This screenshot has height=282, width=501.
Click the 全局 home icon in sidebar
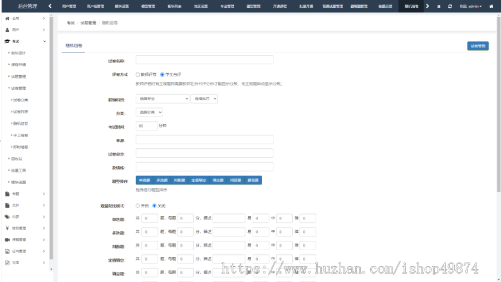(7, 18)
